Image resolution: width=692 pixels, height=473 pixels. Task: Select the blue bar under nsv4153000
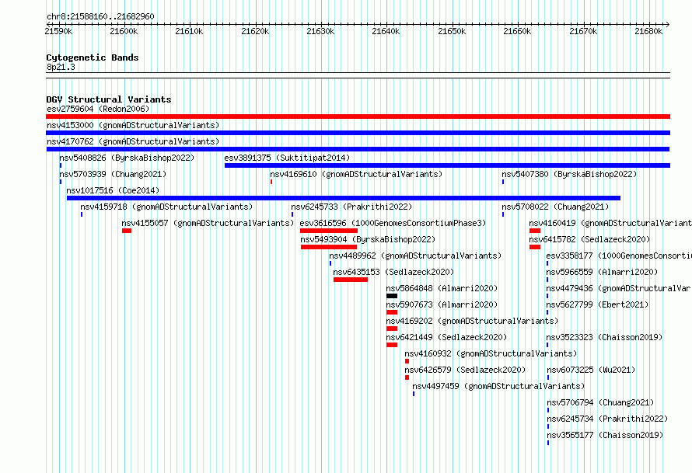pos(358,133)
